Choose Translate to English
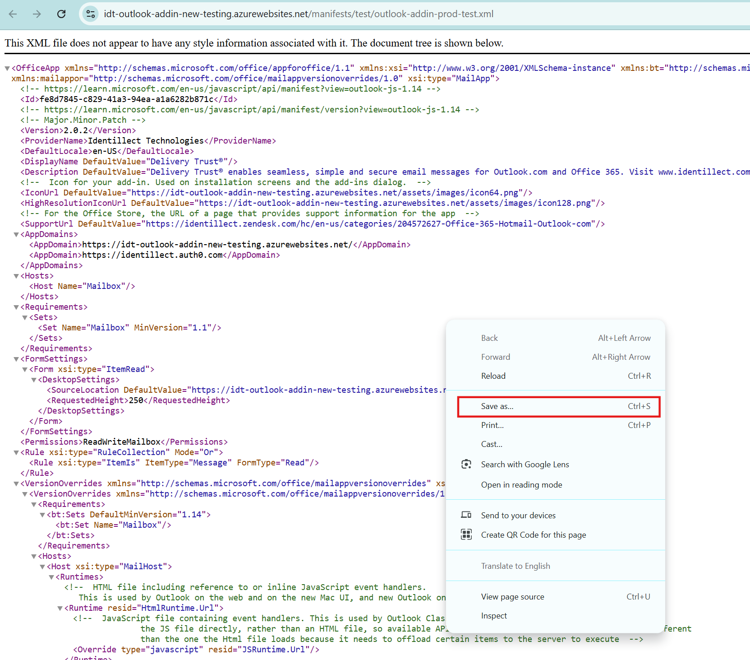 556,566
